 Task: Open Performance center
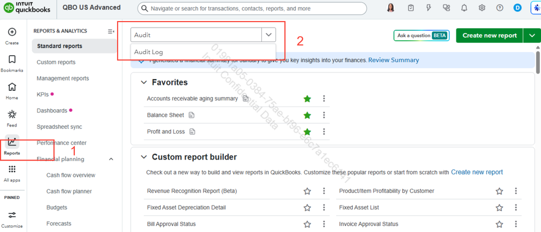pos(61,143)
